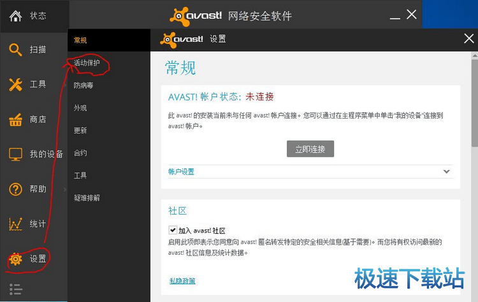The image size is (478, 302).
Task: Open the 外观 settings tab
Action: (109, 108)
